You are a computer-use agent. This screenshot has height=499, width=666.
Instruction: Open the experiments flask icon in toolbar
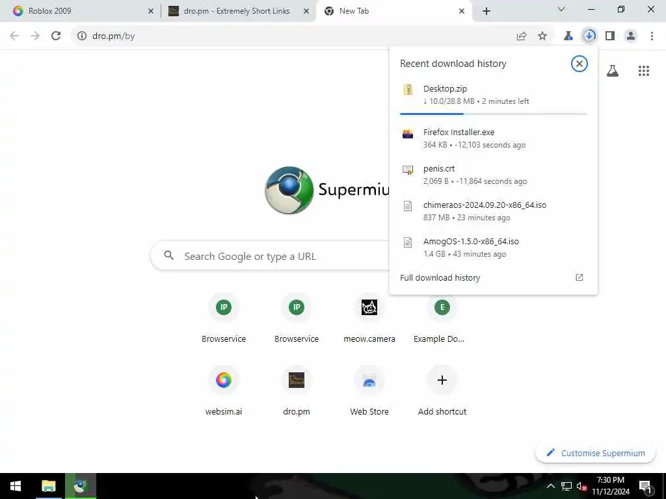point(568,36)
